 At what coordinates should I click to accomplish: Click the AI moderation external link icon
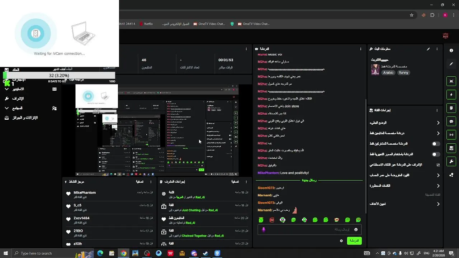click(438, 165)
